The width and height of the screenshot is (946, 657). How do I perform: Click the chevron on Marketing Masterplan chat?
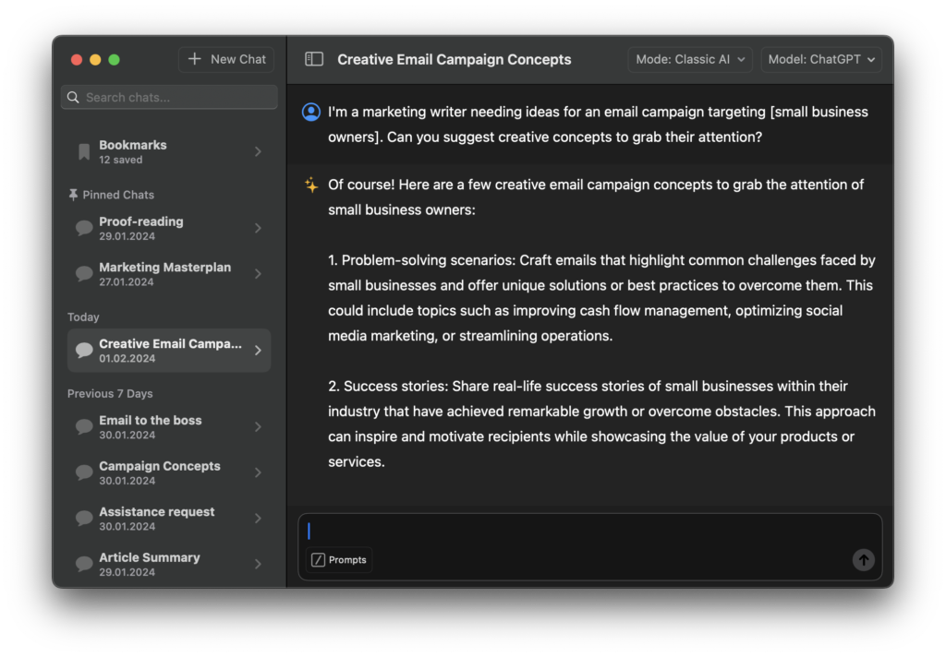259,274
